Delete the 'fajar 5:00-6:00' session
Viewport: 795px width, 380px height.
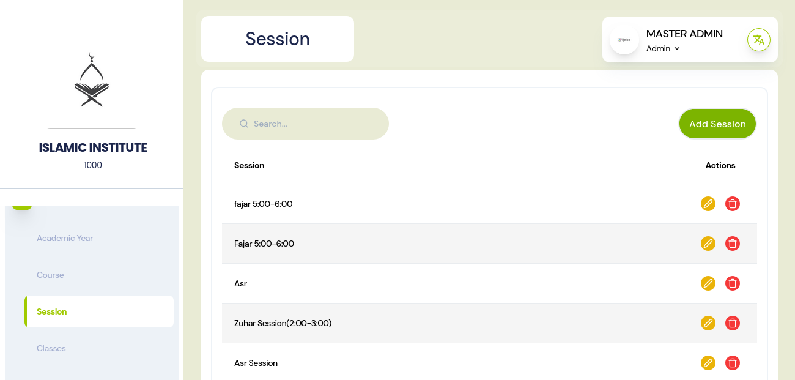tap(732, 204)
